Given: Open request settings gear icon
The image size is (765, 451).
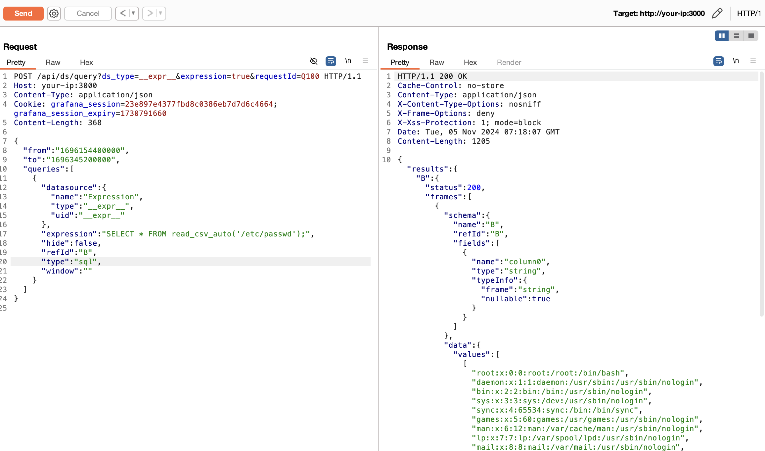Looking at the screenshot, I should 54,14.
